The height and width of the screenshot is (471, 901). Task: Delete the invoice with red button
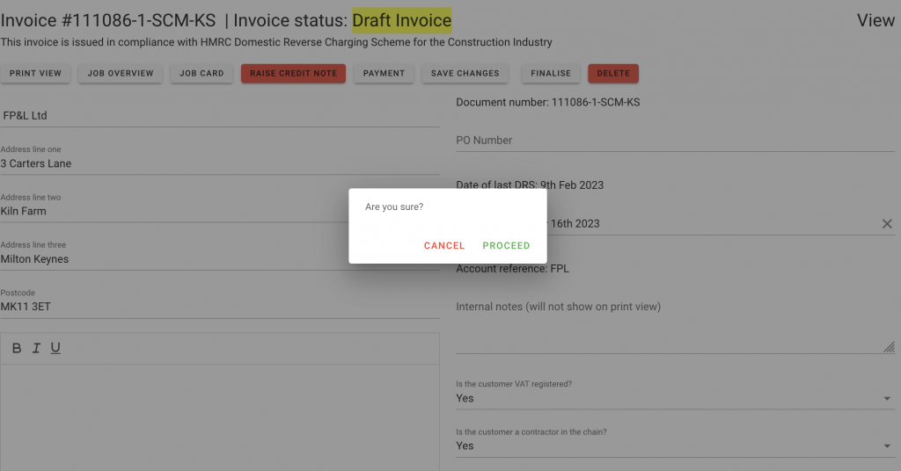click(613, 74)
